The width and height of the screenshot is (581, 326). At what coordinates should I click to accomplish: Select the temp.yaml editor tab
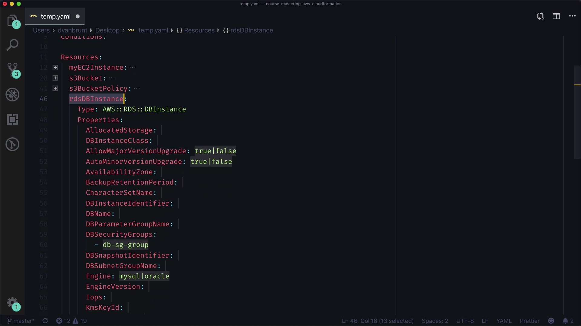pyautogui.click(x=55, y=17)
